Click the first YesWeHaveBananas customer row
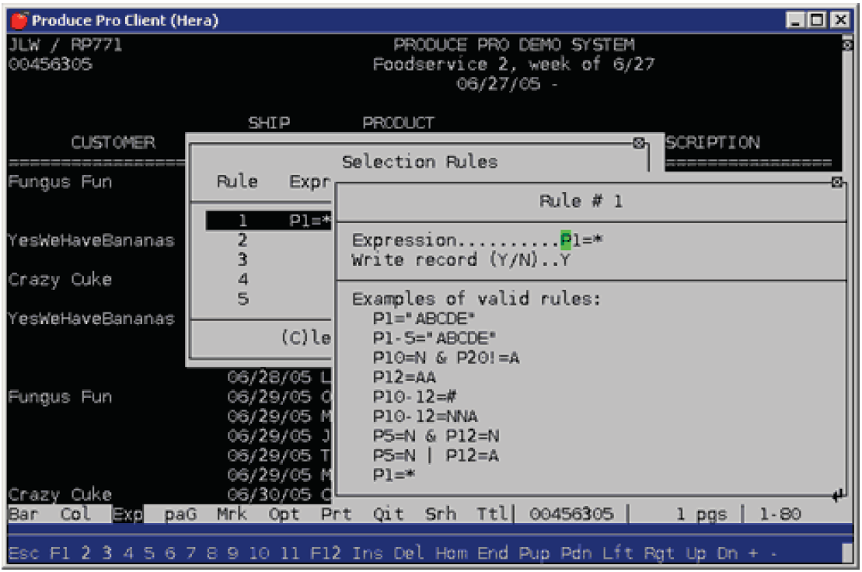 (91, 240)
